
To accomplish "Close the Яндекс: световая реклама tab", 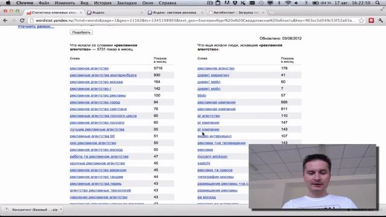I will (x=203, y=12).
